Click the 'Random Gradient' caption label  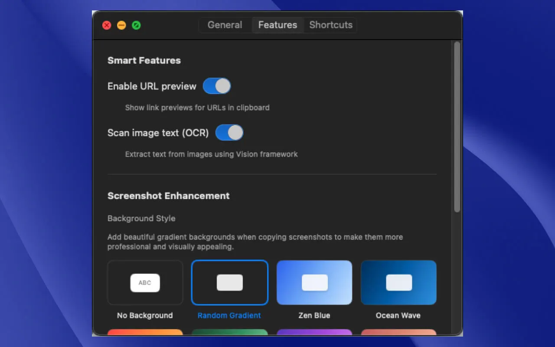[x=229, y=315]
